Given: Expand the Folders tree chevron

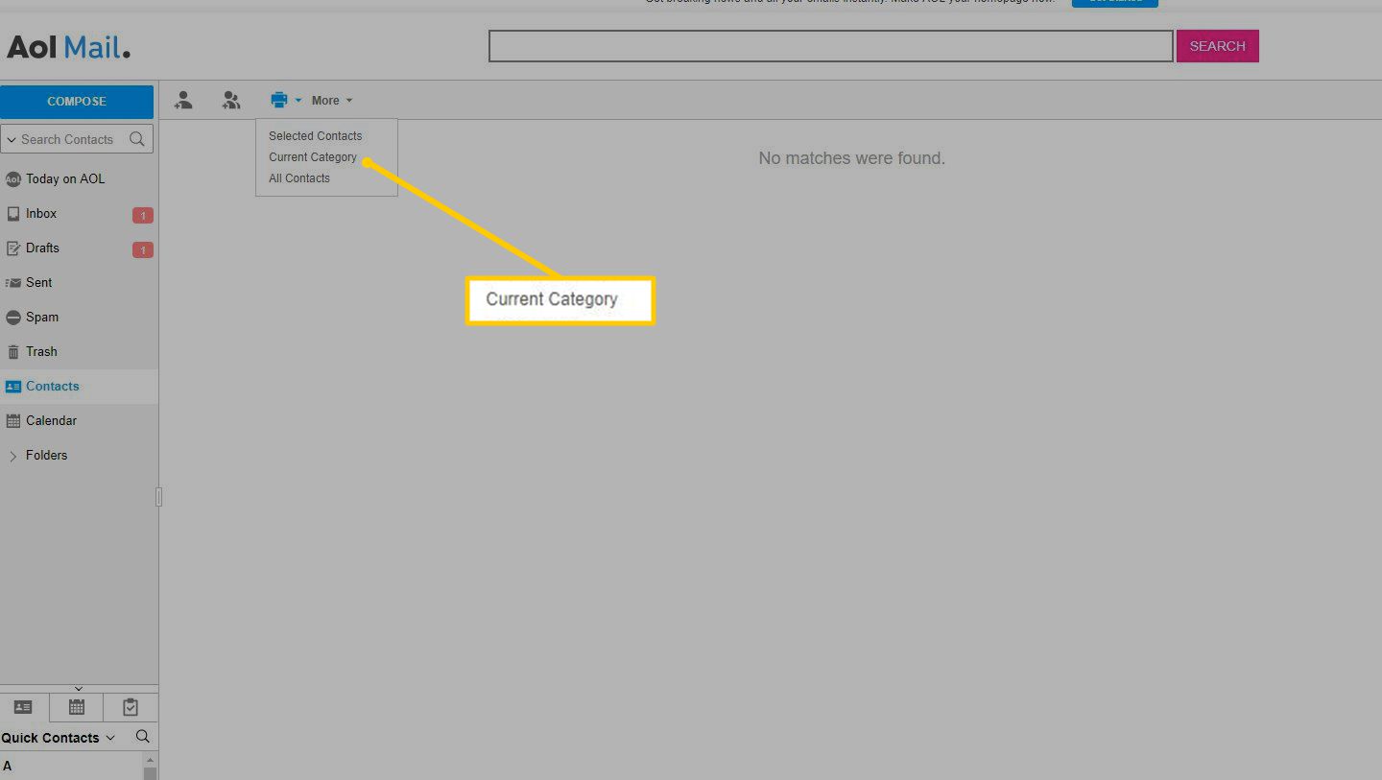Looking at the screenshot, I should click(x=12, y=457).
